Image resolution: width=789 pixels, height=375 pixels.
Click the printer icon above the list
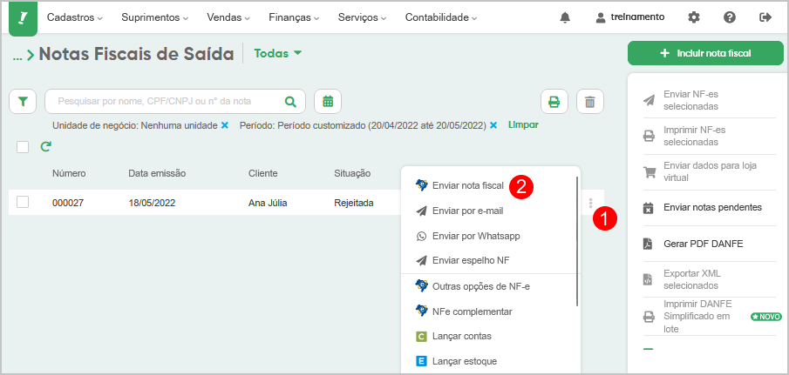point(554,102)
